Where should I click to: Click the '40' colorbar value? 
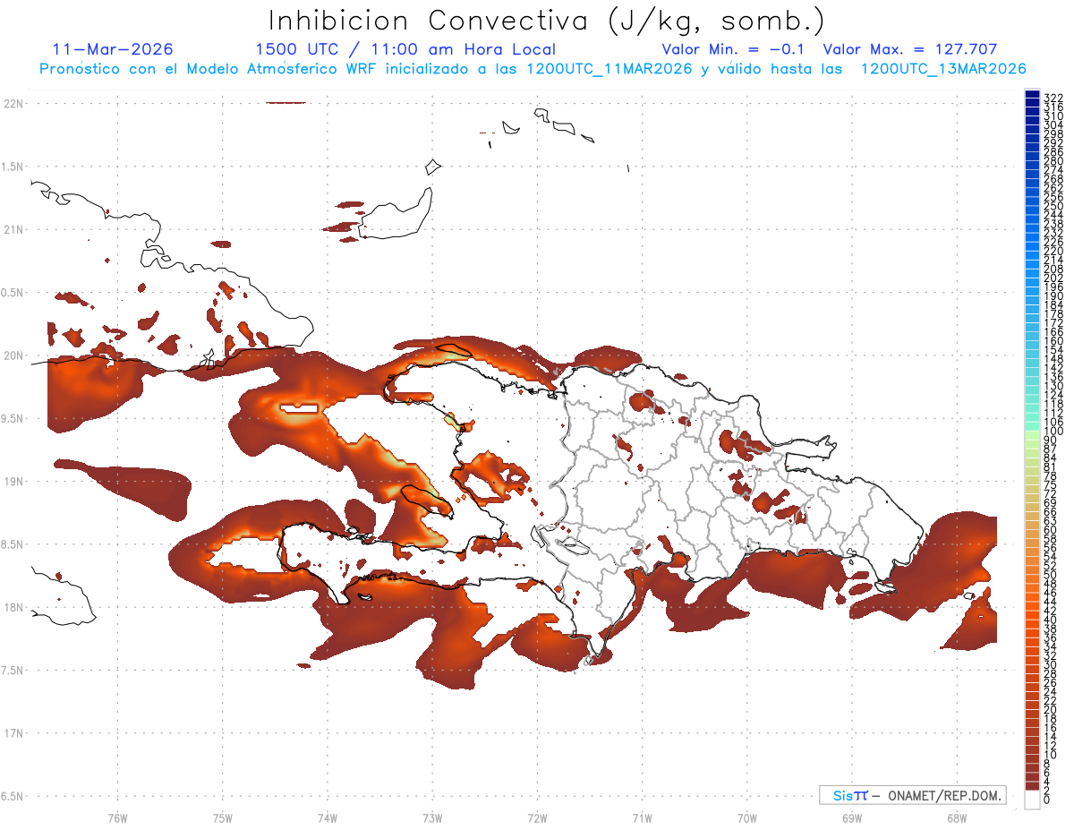1051,620
